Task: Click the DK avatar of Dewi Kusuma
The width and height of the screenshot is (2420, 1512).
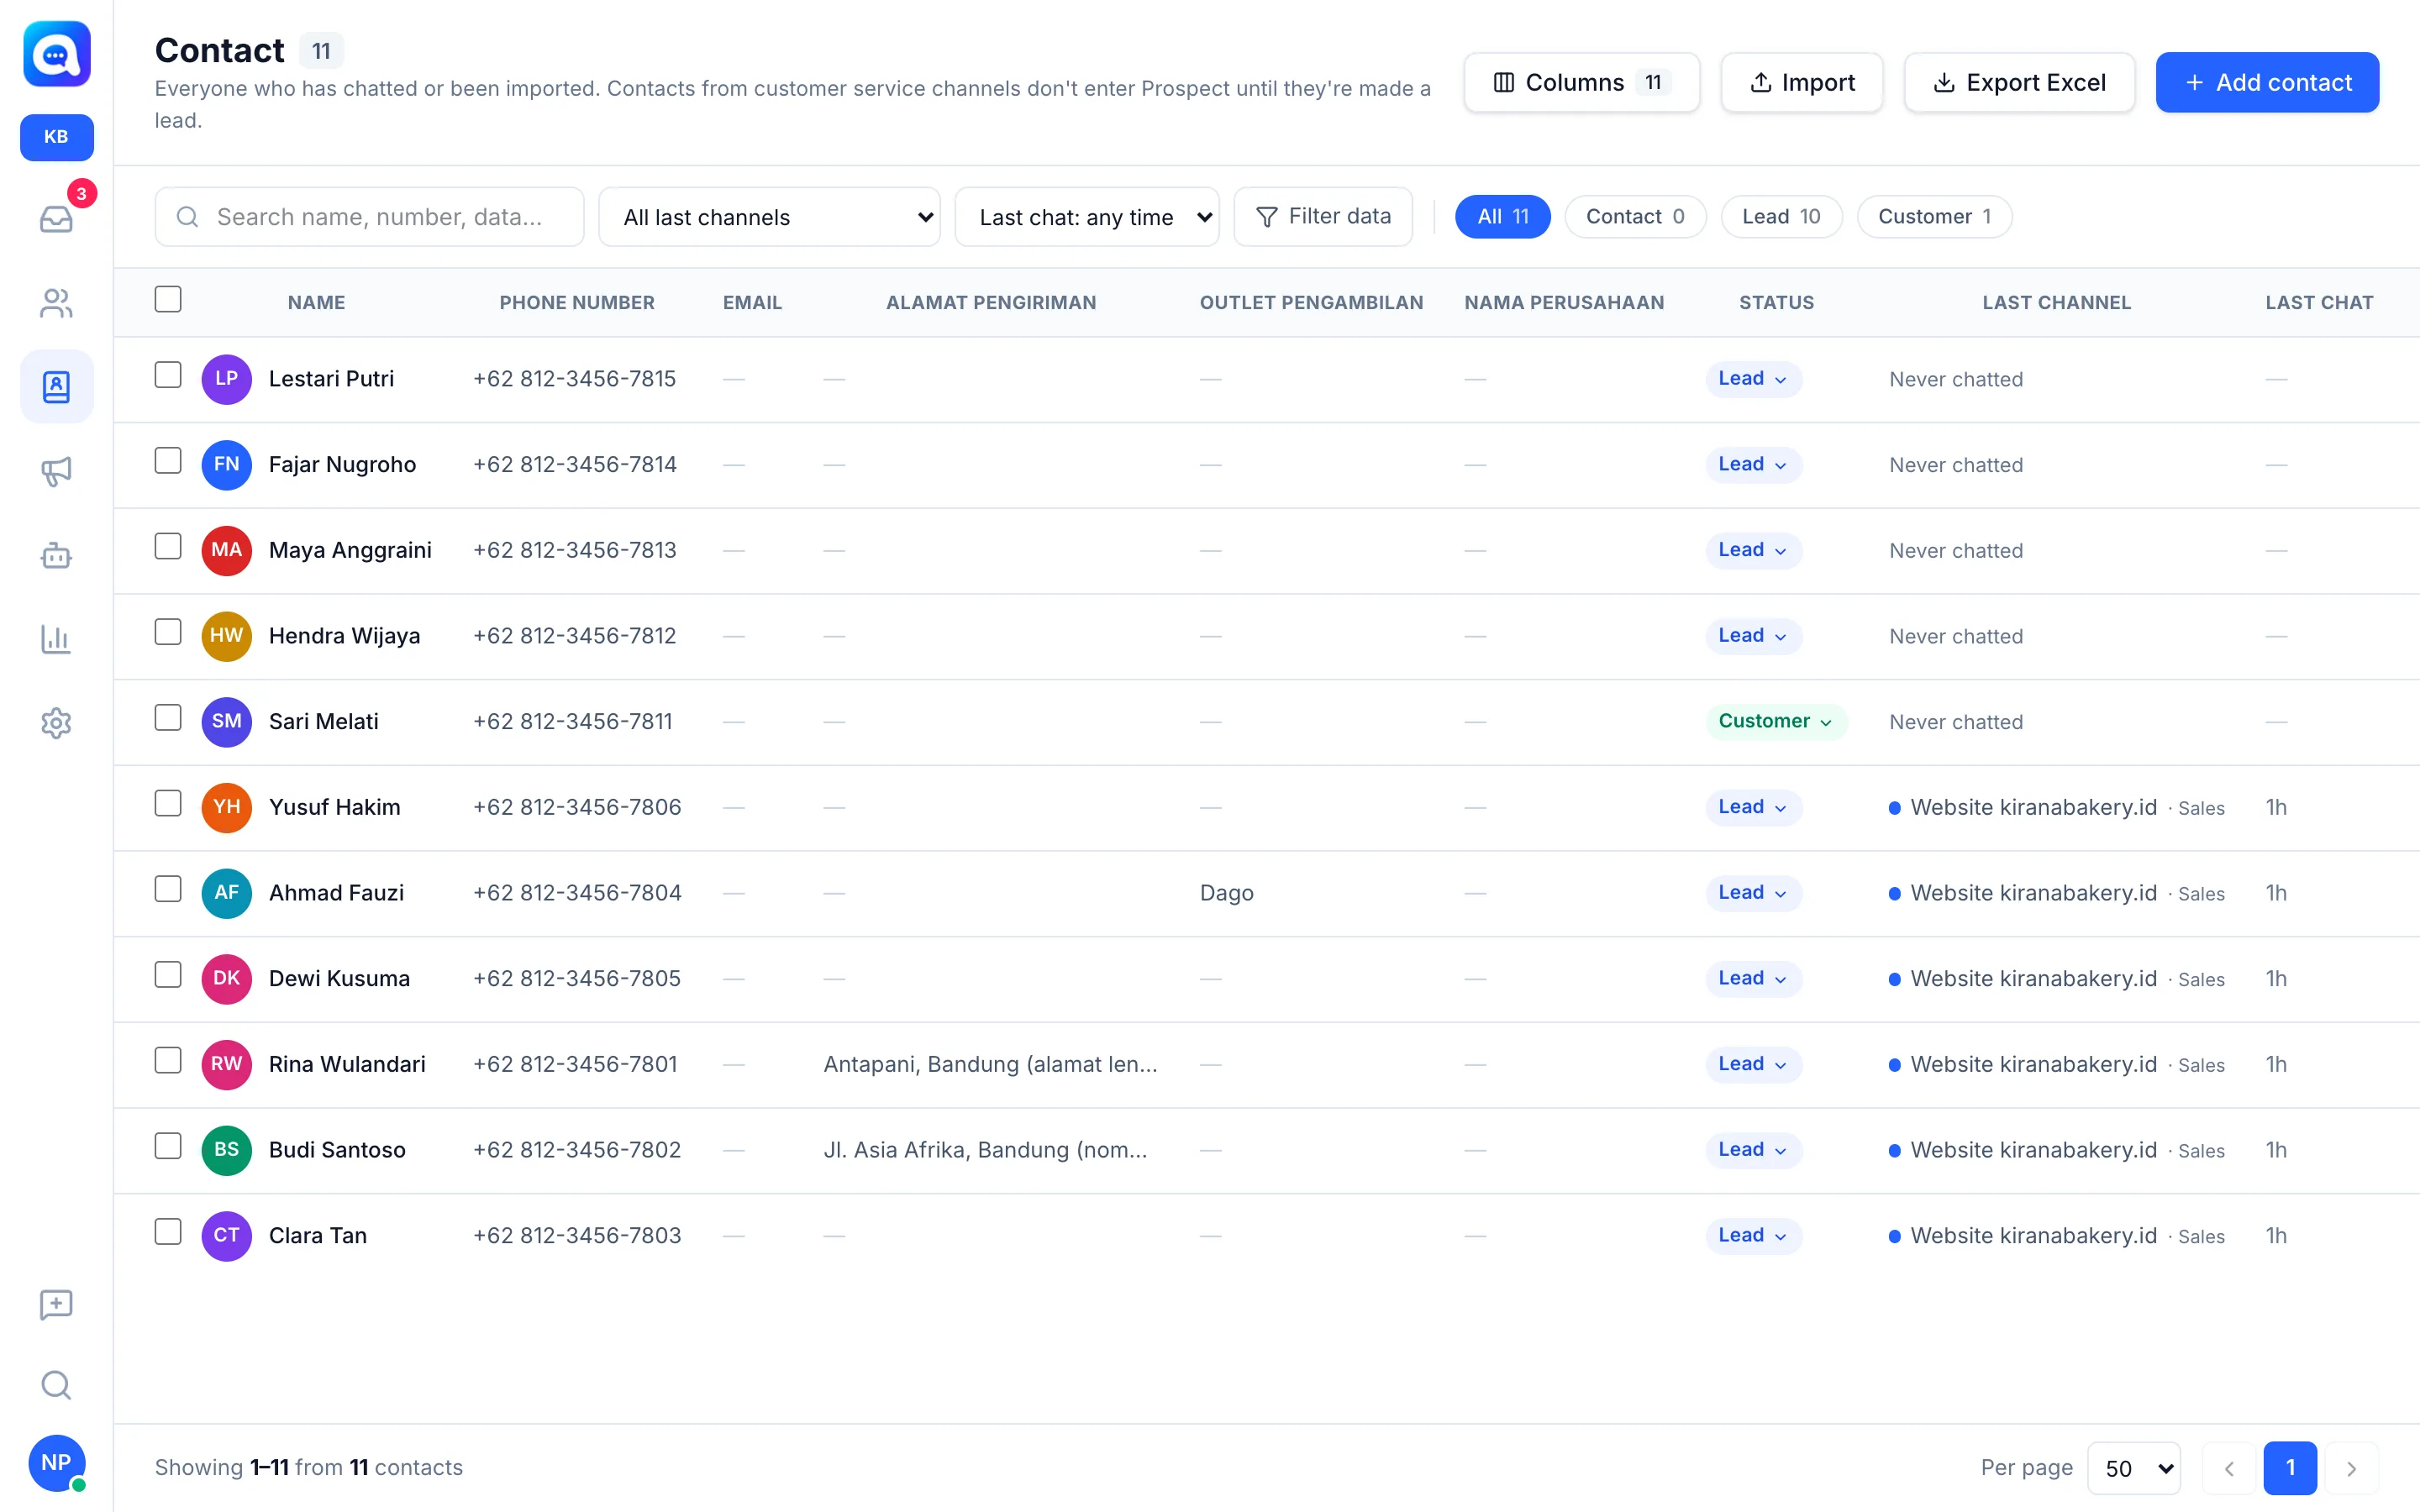Action: (x=226, y=979)
